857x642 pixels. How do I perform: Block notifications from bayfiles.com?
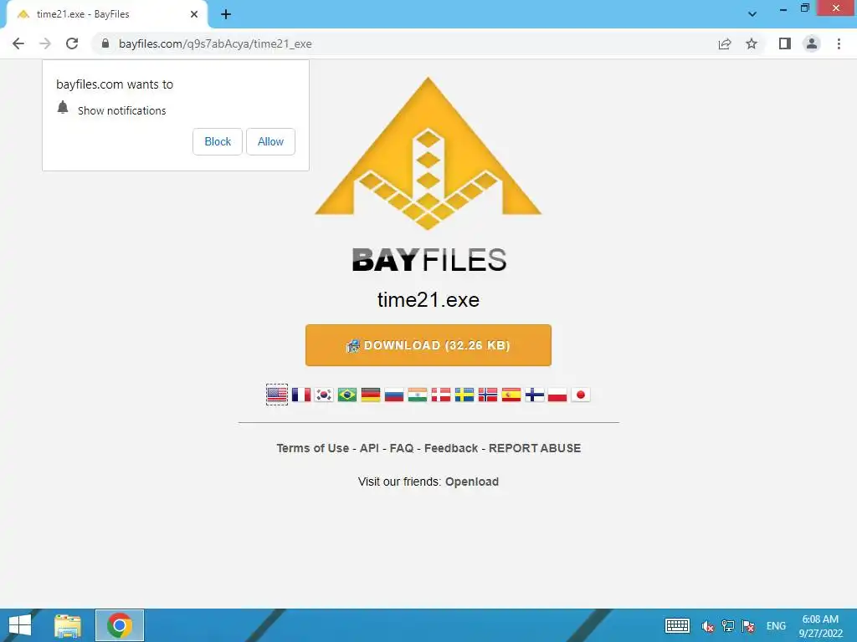[x=218, y=141]
